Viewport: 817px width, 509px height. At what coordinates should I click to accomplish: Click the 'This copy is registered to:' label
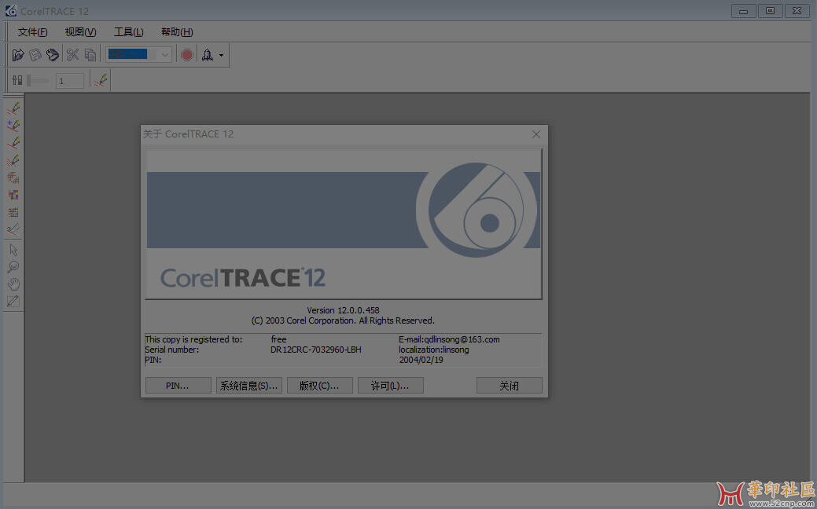click(x=193, y=339)
